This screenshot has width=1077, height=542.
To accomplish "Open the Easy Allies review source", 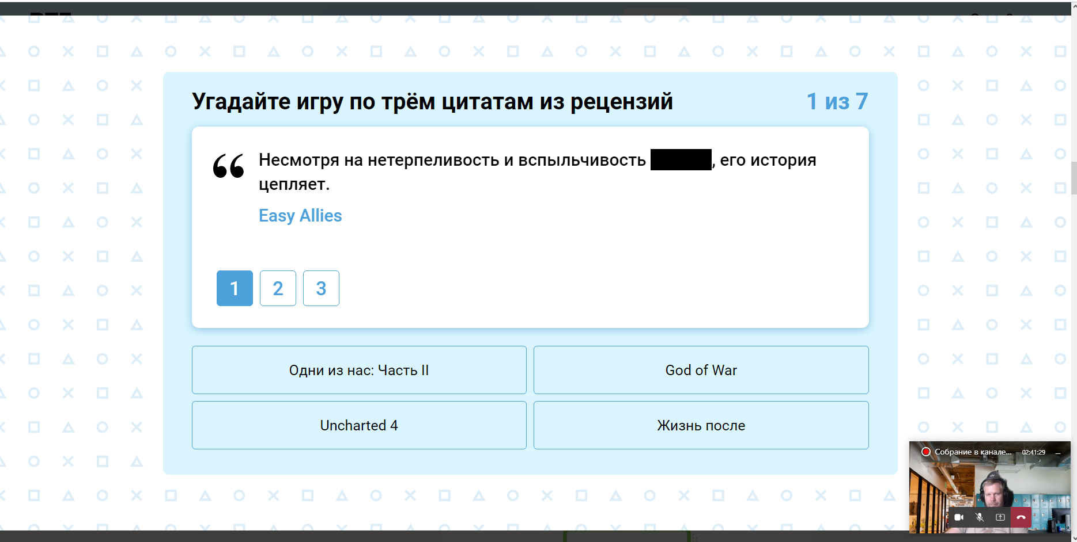I will (300, 215).
